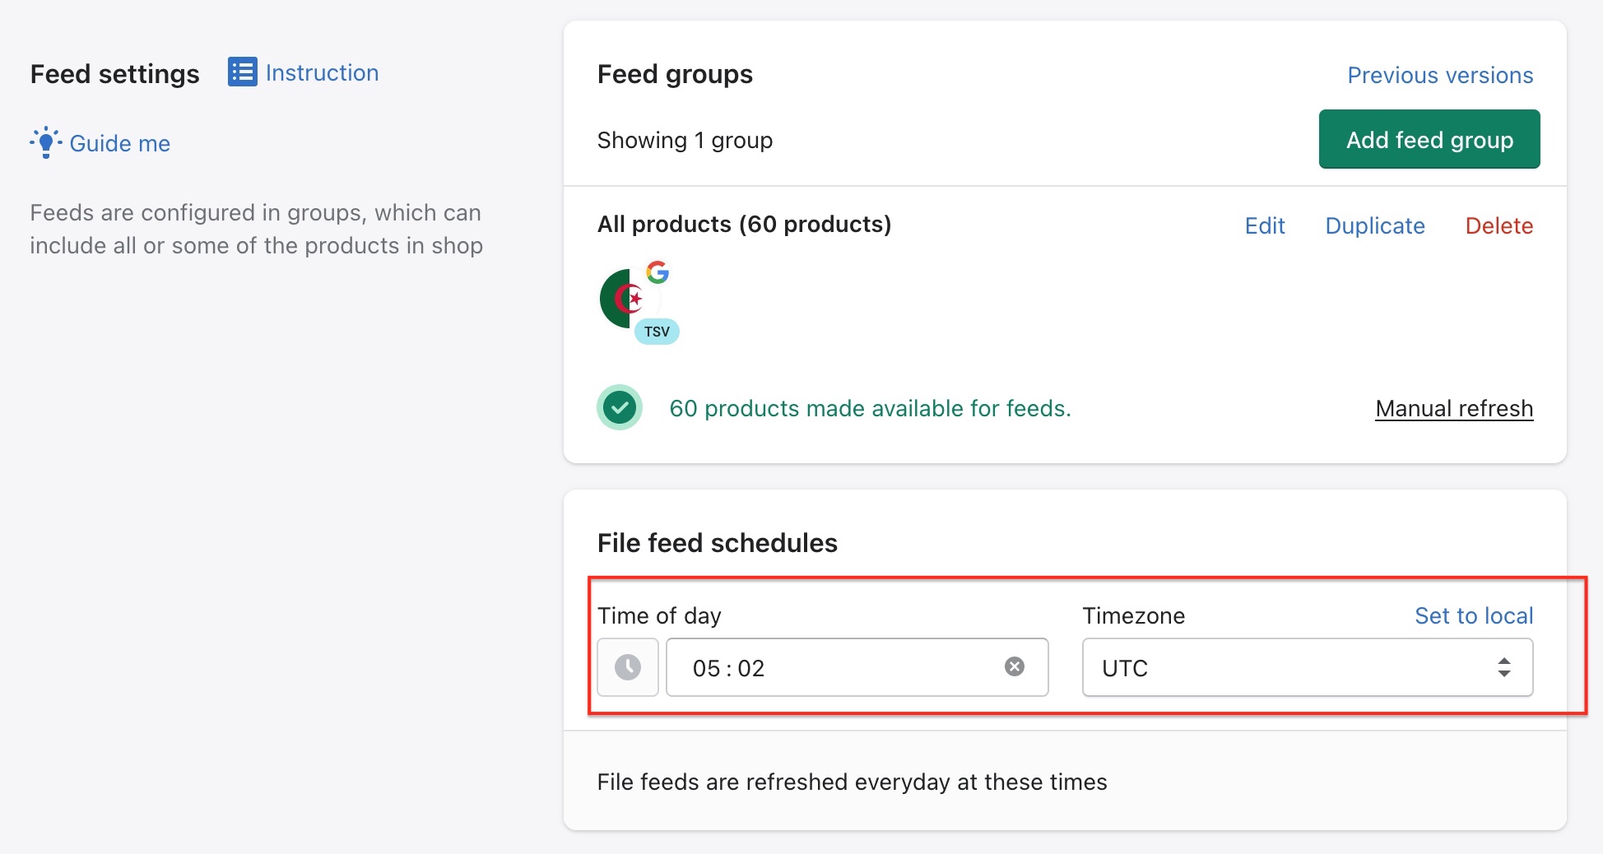
Task: Click the Manual refresh link
Action: click(x=1454, y=408)
